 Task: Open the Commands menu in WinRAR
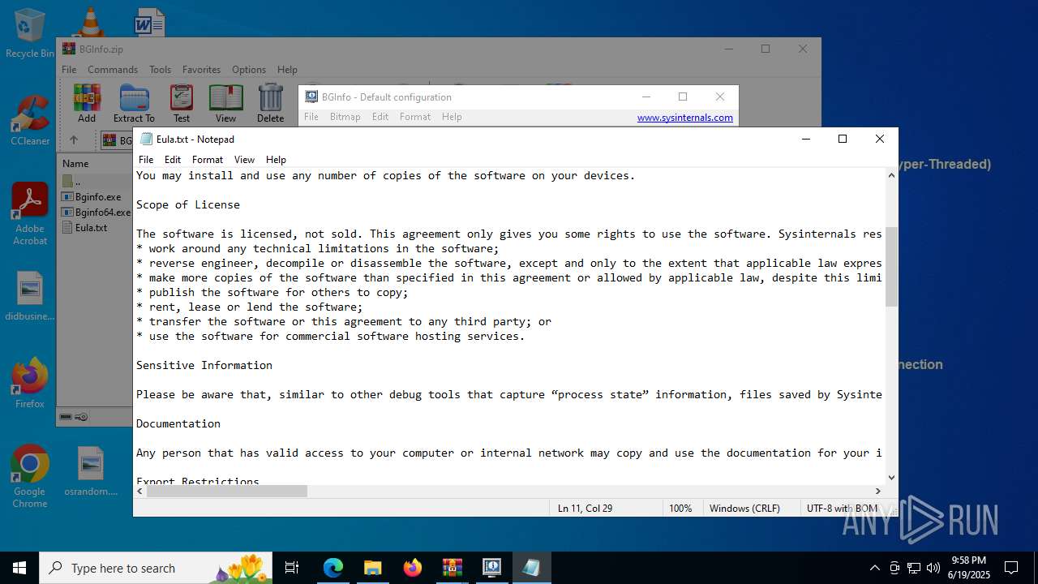point(113,70)
